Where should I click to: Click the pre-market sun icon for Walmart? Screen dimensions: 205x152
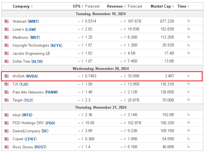(x=189, y=21)
